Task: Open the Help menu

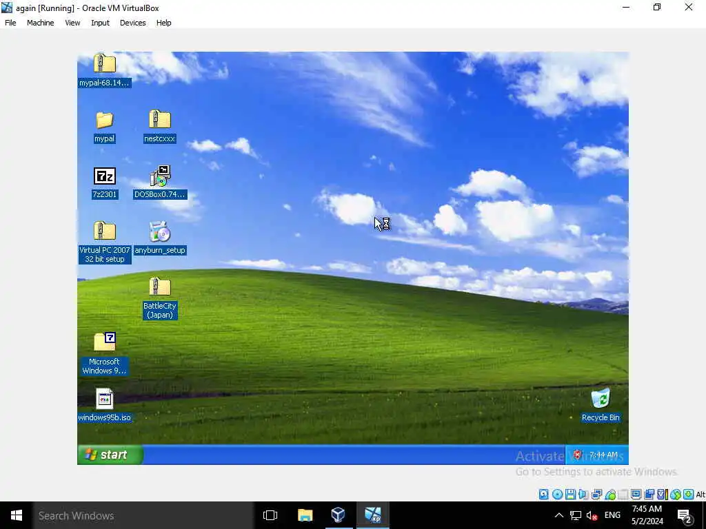Action: 163,23
